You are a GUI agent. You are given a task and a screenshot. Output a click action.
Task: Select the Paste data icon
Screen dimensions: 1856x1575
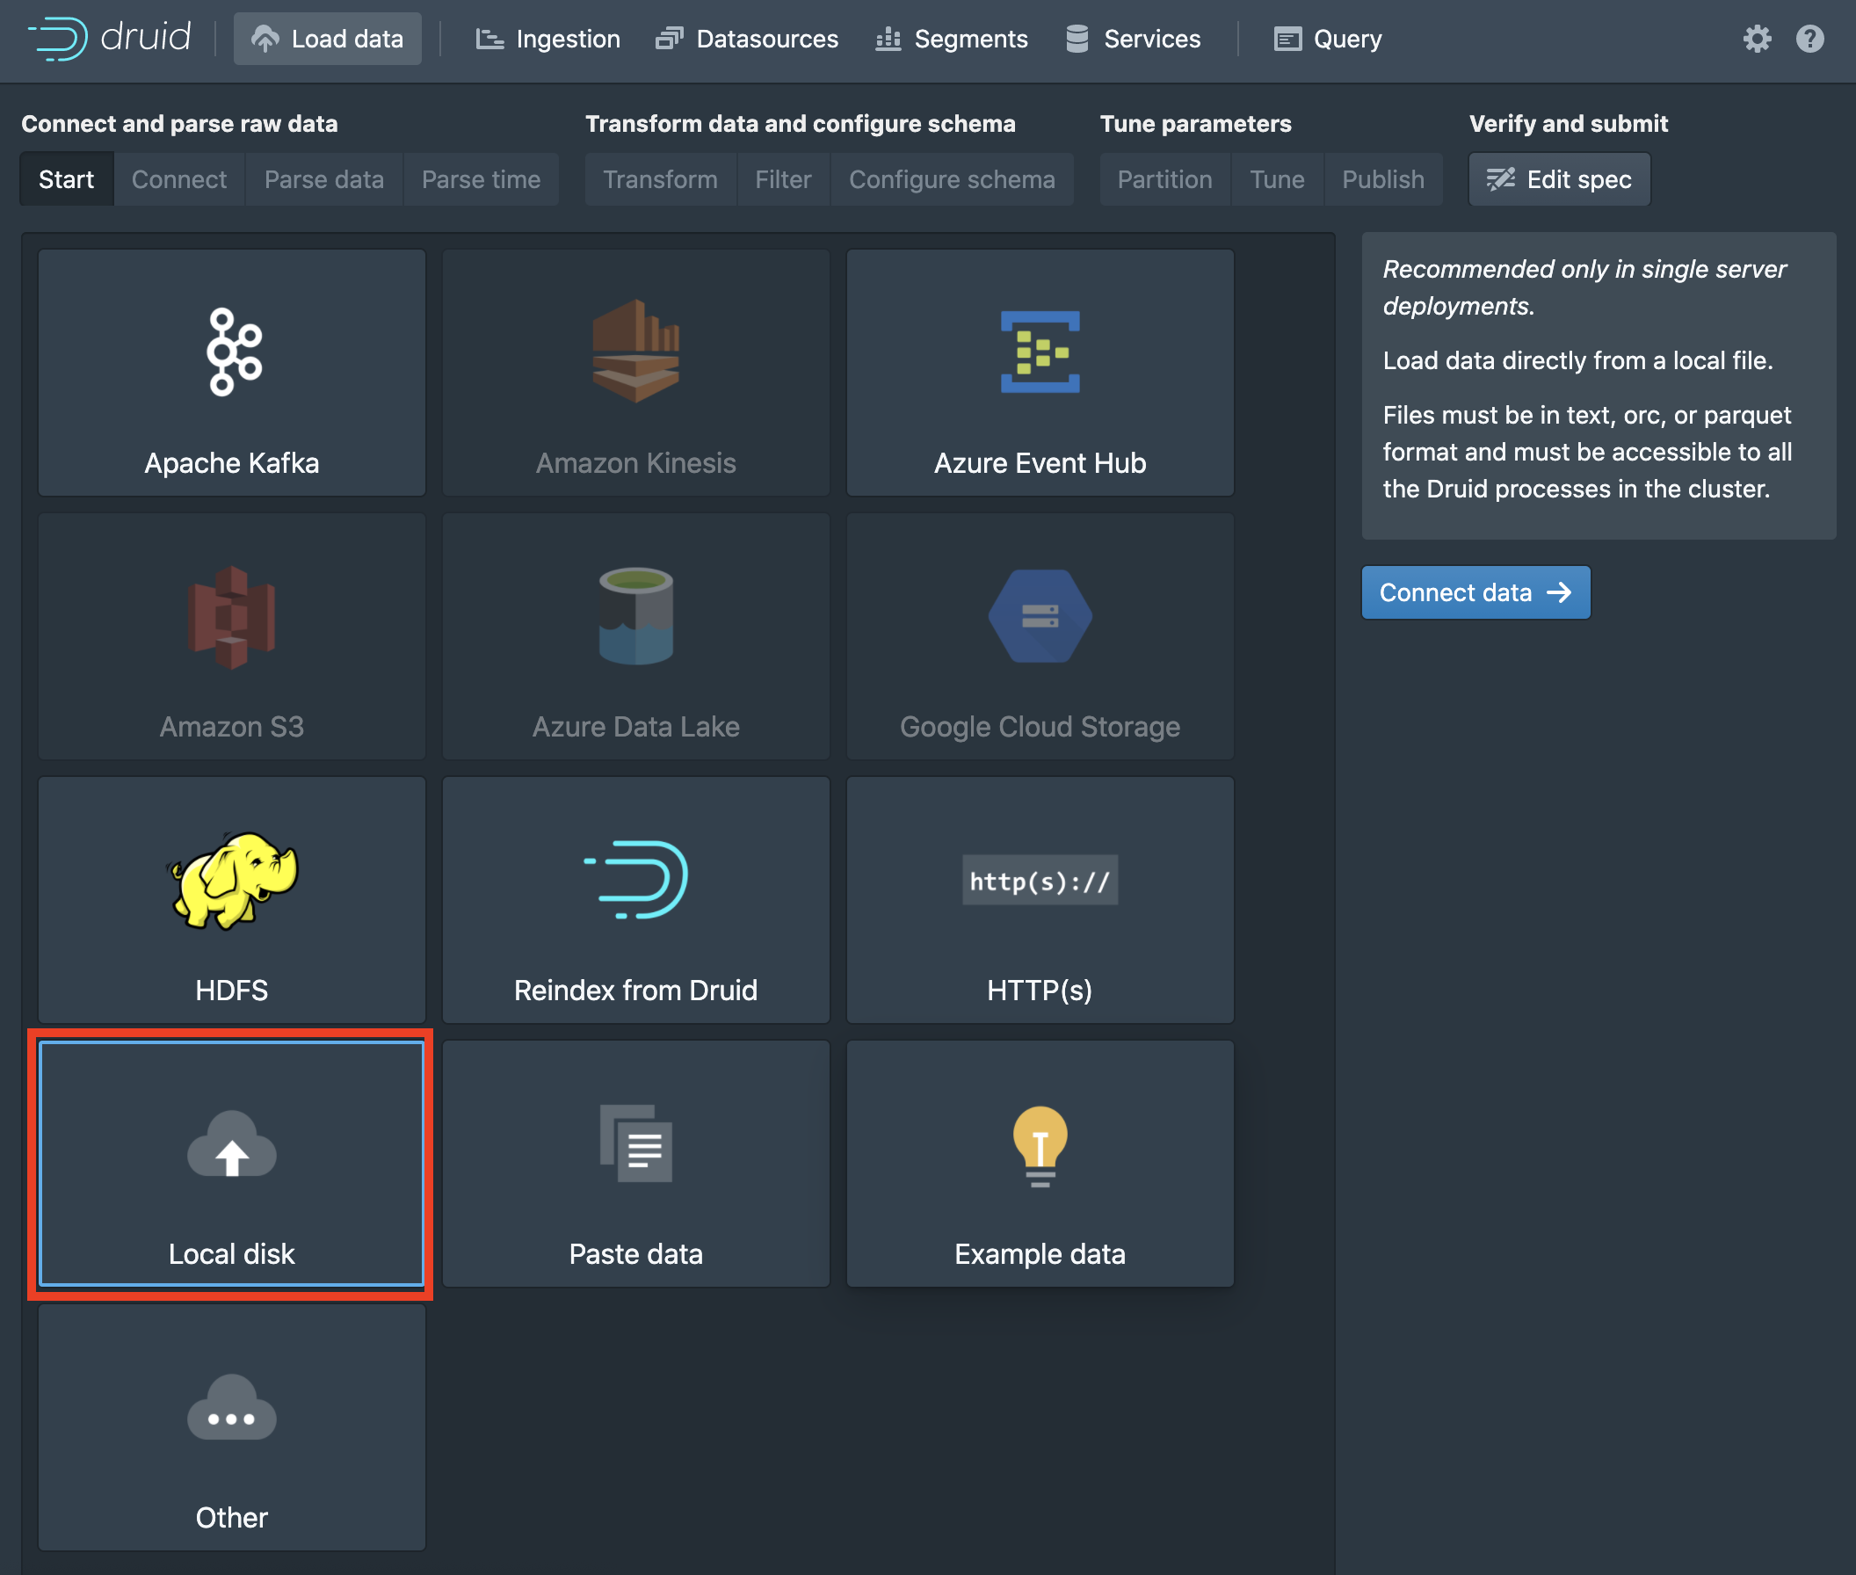[635, 1143]
